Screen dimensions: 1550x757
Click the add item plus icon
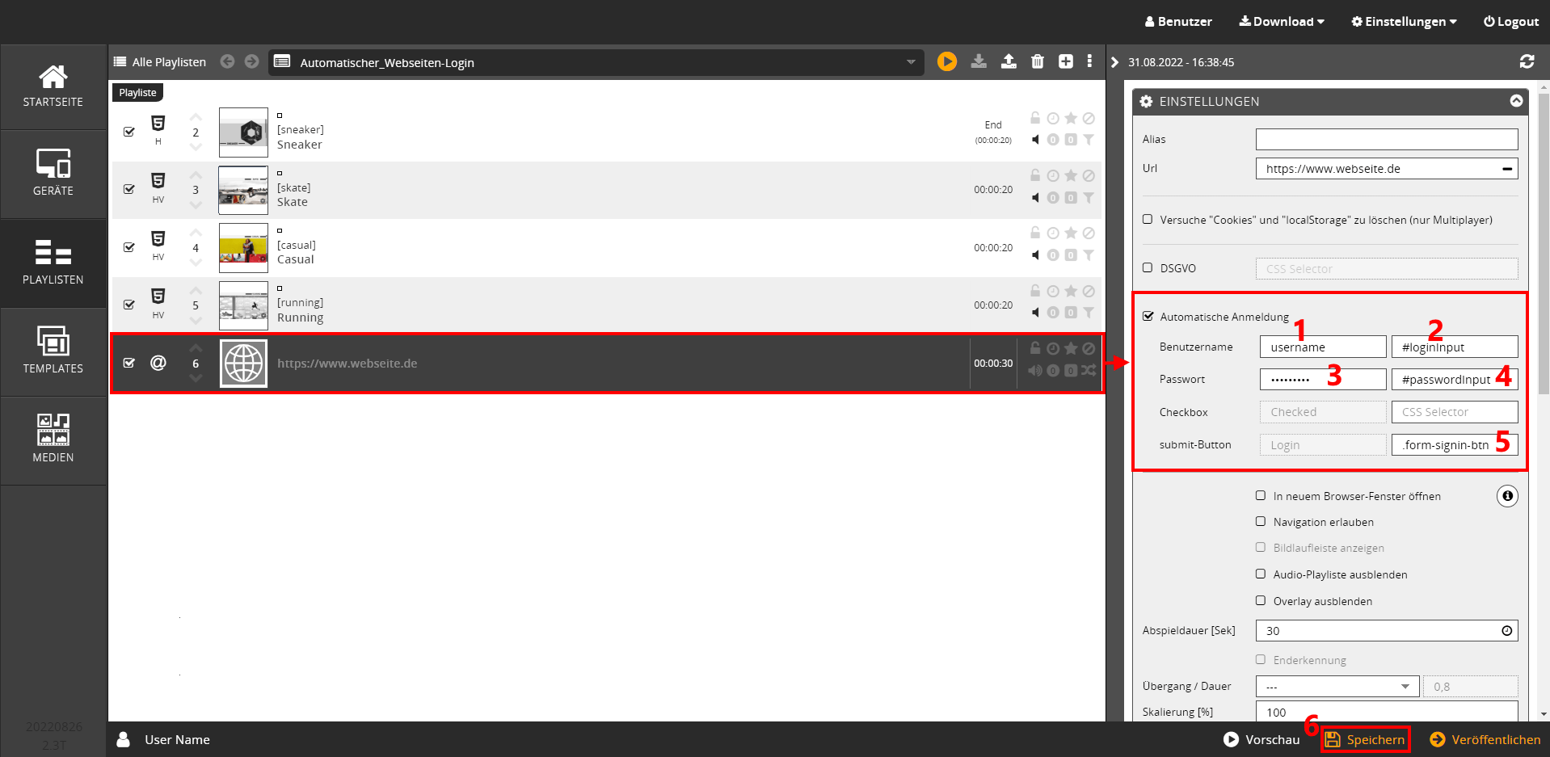(1066, 61)
